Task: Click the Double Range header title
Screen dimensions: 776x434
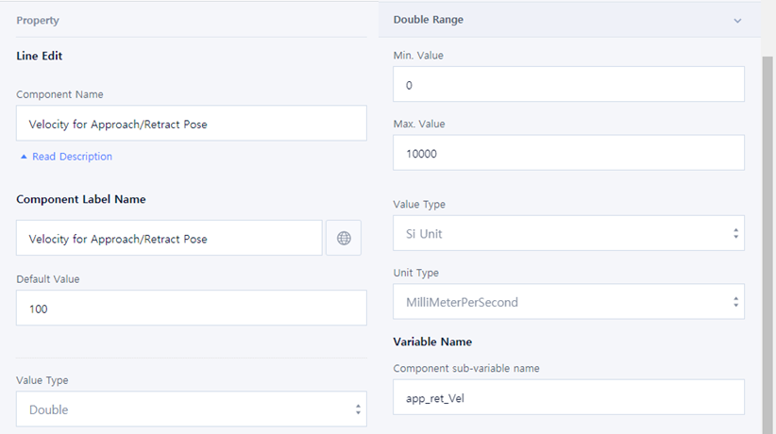Action: [428, 20]
